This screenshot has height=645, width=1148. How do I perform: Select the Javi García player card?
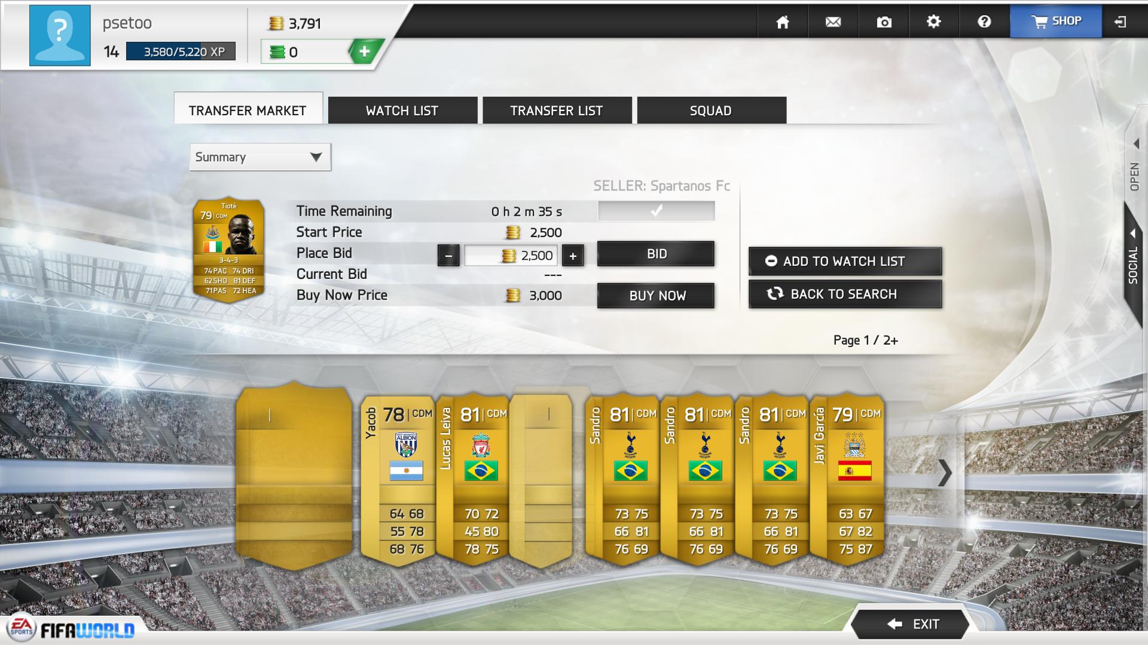click(x=847, y=478)
